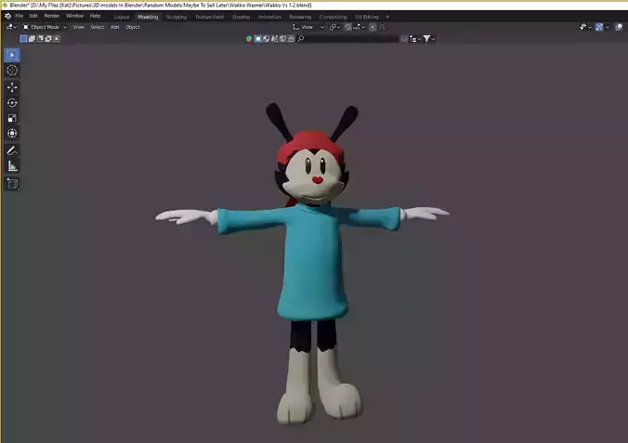Select the third selection mode icon
Viewport: 628px width, 443px height.
[x=40, y=38]
